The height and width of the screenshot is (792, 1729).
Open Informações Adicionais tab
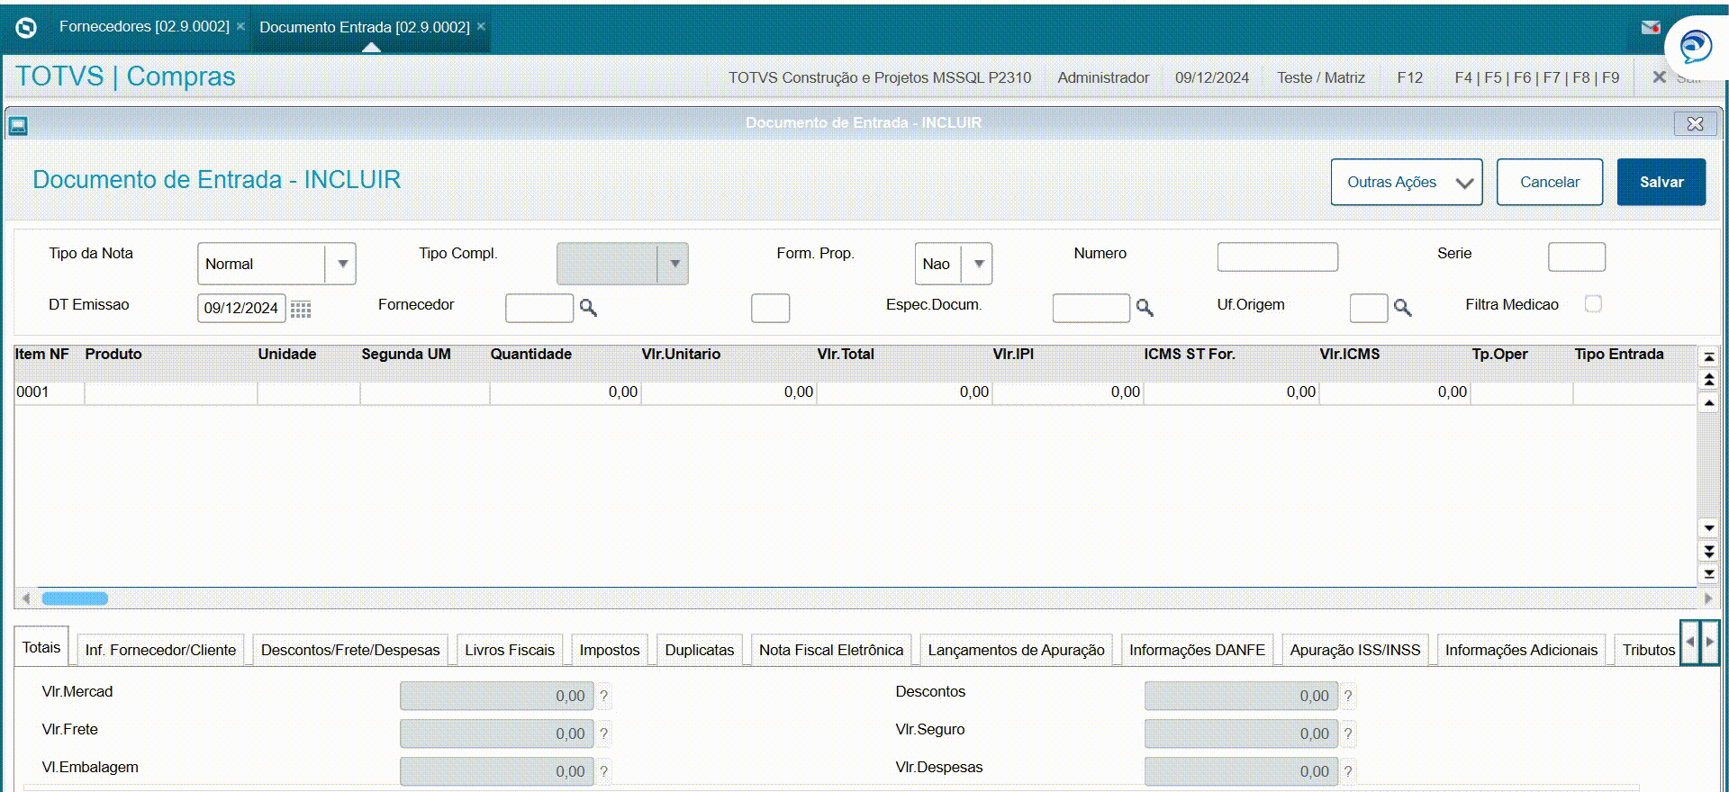click(x=1521, y=650)
